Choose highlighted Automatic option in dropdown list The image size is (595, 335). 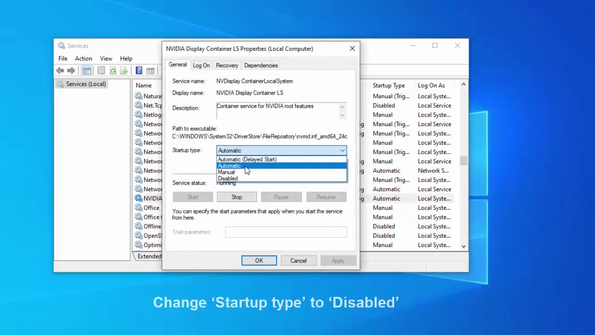click(x=282, y=166)
